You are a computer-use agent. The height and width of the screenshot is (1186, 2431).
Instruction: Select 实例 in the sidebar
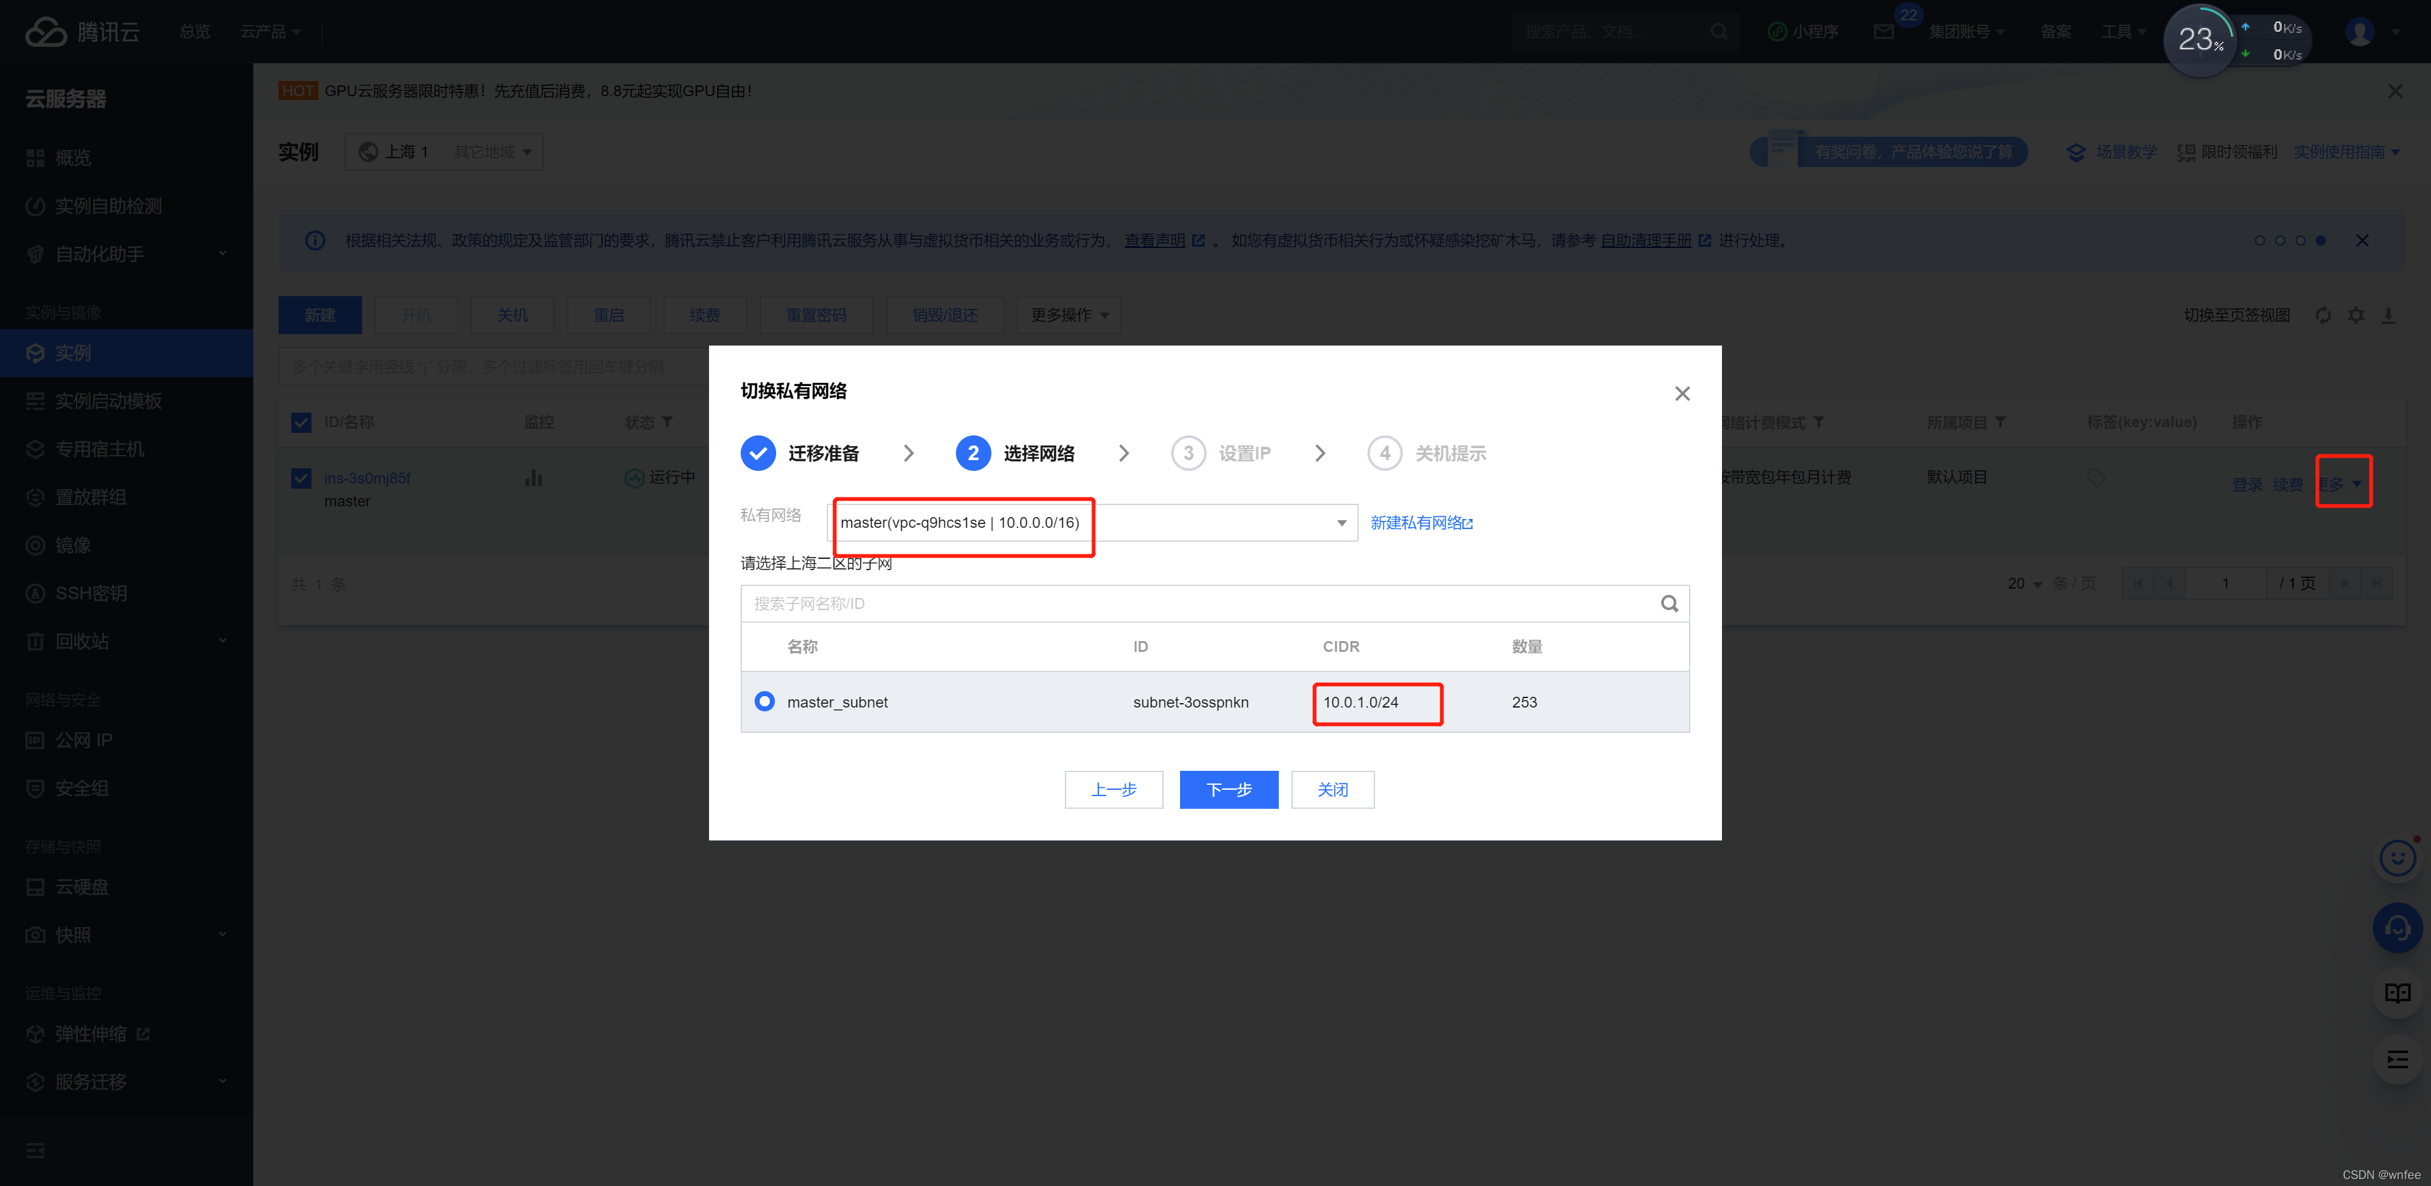127,353
